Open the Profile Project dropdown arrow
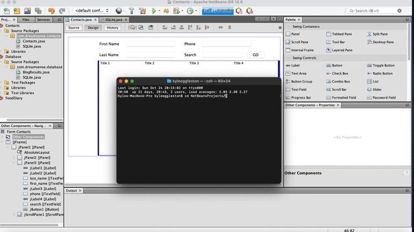This screenshot has width=414, height=232. pyautogui.click(x=196, y=11)
